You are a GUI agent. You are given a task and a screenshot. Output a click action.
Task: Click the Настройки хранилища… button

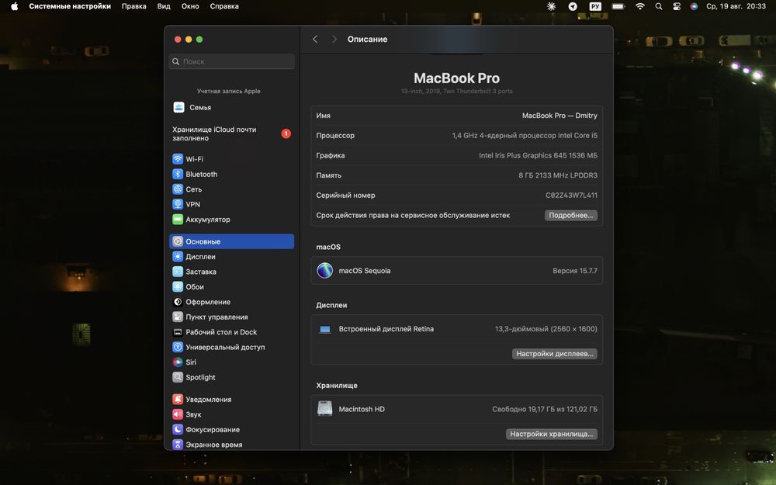click(551, 434)
